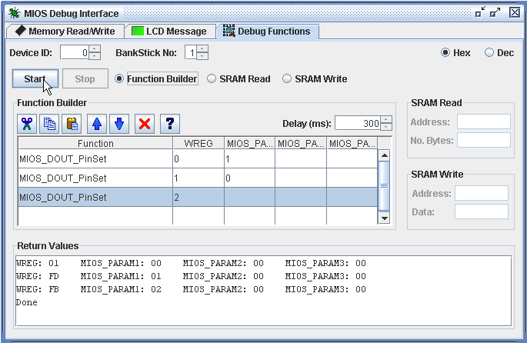The height and width of the screenshot is (343, 527).
Task: Click the SRAM Read No. Bytes field
Action: tap(484, 140)
